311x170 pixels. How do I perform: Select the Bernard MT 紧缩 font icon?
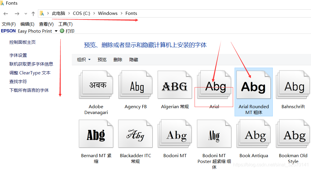[x=96, y=134]
